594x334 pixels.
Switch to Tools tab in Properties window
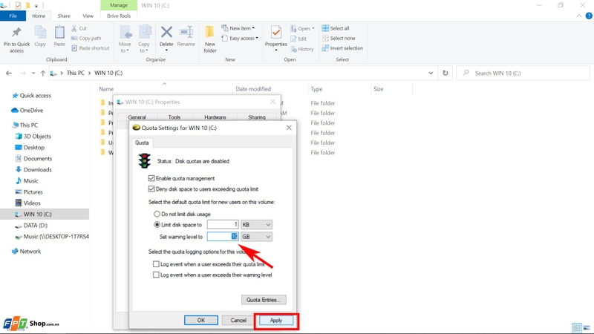pos(174,117)
